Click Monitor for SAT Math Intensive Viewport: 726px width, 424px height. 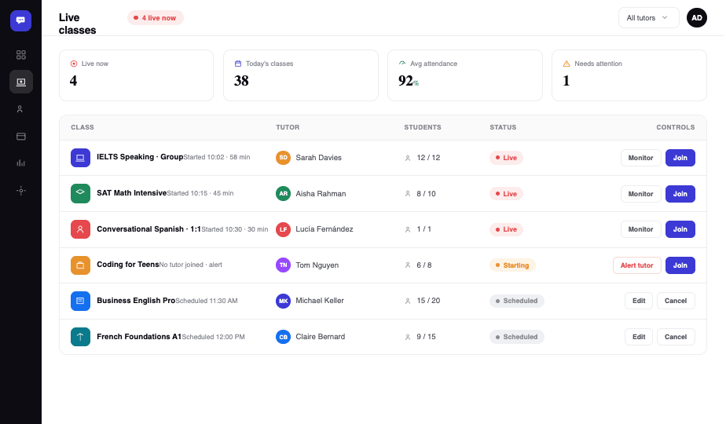[641, 194]
